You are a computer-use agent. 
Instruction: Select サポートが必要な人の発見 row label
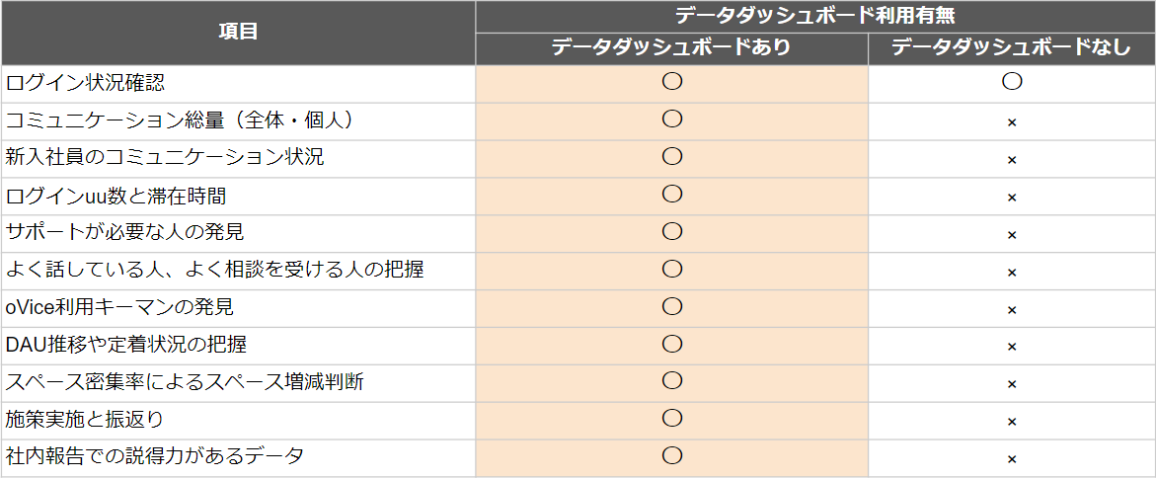[x=124, y=232]
